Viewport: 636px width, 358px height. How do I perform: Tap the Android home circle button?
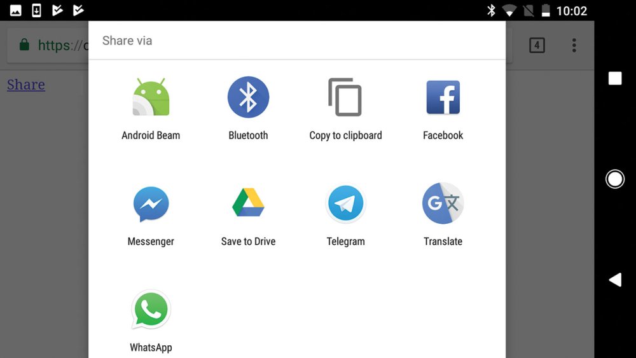coord(615,179)
